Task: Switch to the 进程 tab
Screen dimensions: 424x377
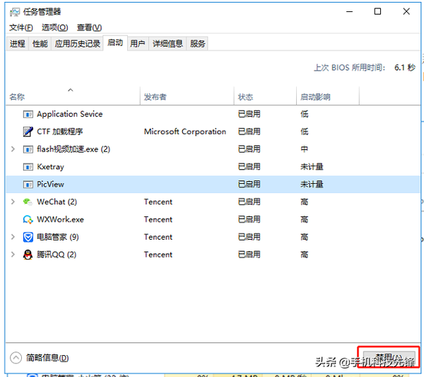Action: click(18, 44)
